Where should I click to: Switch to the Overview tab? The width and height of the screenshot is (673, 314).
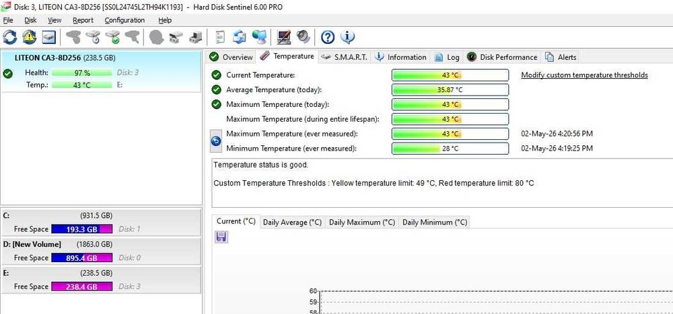click(232, 57)
